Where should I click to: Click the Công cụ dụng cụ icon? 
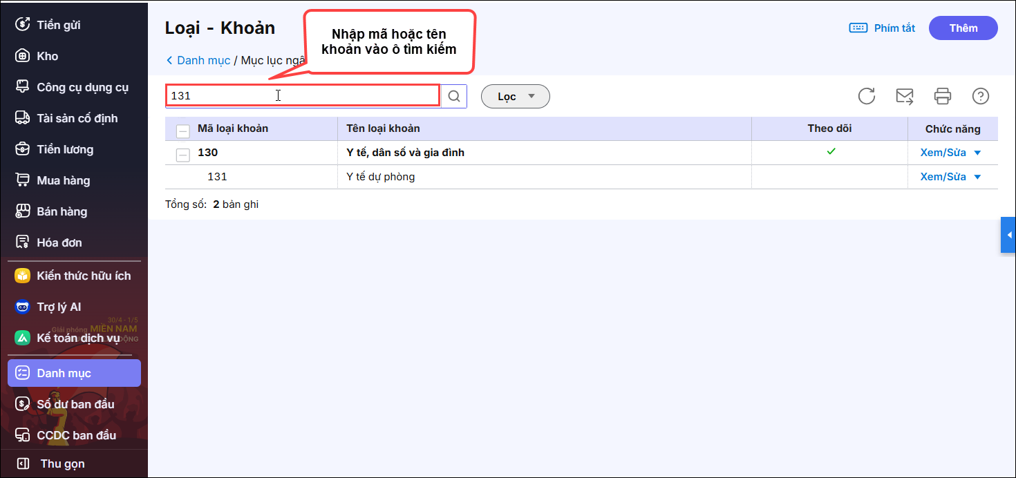pyautogui.click(x=23, y=87)
